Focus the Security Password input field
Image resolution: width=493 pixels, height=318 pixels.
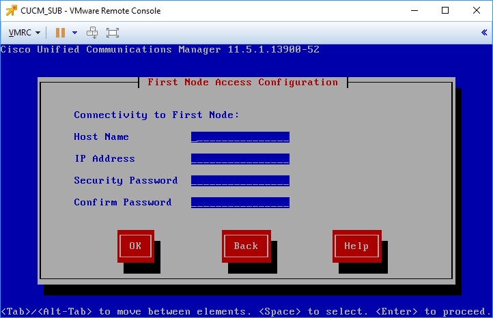240,181
